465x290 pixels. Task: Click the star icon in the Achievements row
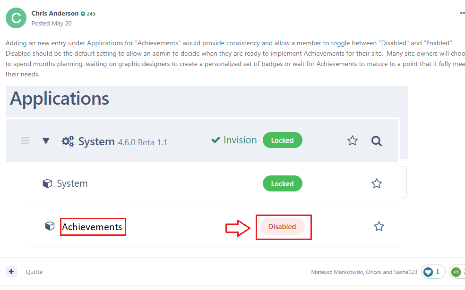(x=379, y=227)
